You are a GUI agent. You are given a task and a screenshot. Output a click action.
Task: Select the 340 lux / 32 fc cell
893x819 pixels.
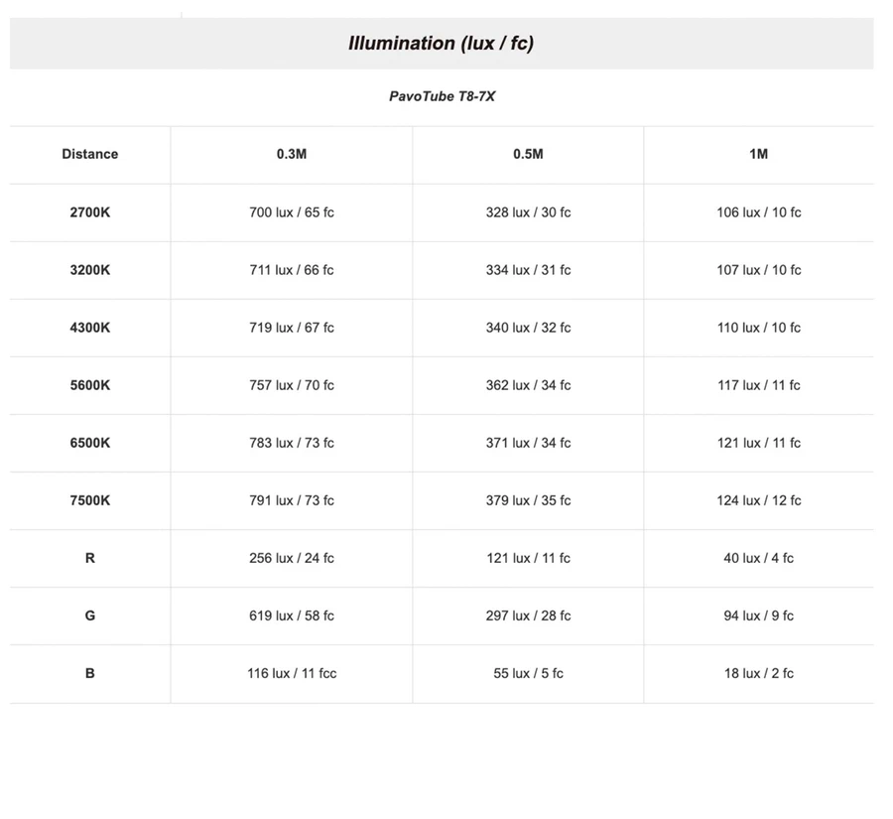(x=528, y=328)
